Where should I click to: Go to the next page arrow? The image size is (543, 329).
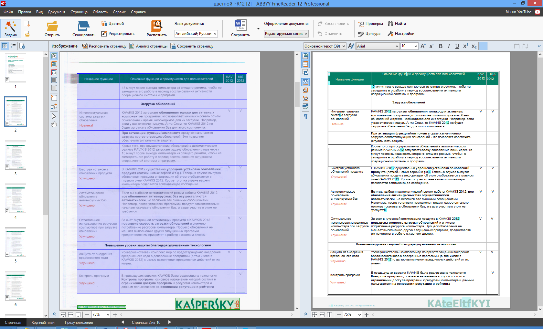click(170, 322)
